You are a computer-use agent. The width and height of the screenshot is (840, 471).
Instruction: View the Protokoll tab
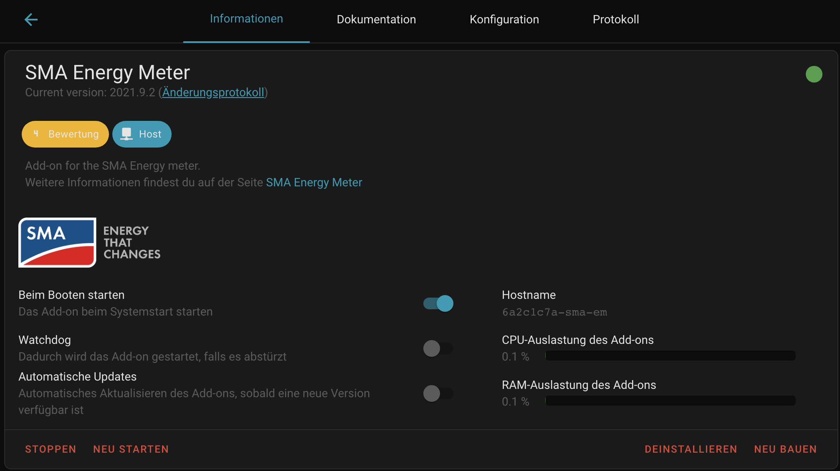pyautogui.click(x=615, y=19)
